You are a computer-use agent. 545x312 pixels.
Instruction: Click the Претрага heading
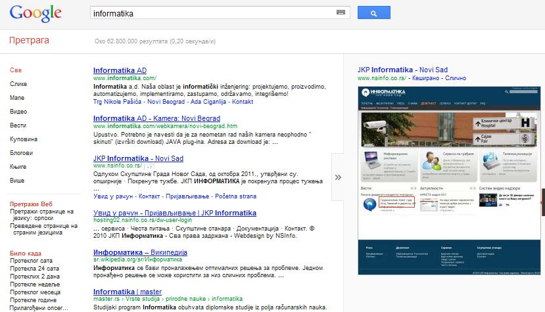(x=29, y=40)
